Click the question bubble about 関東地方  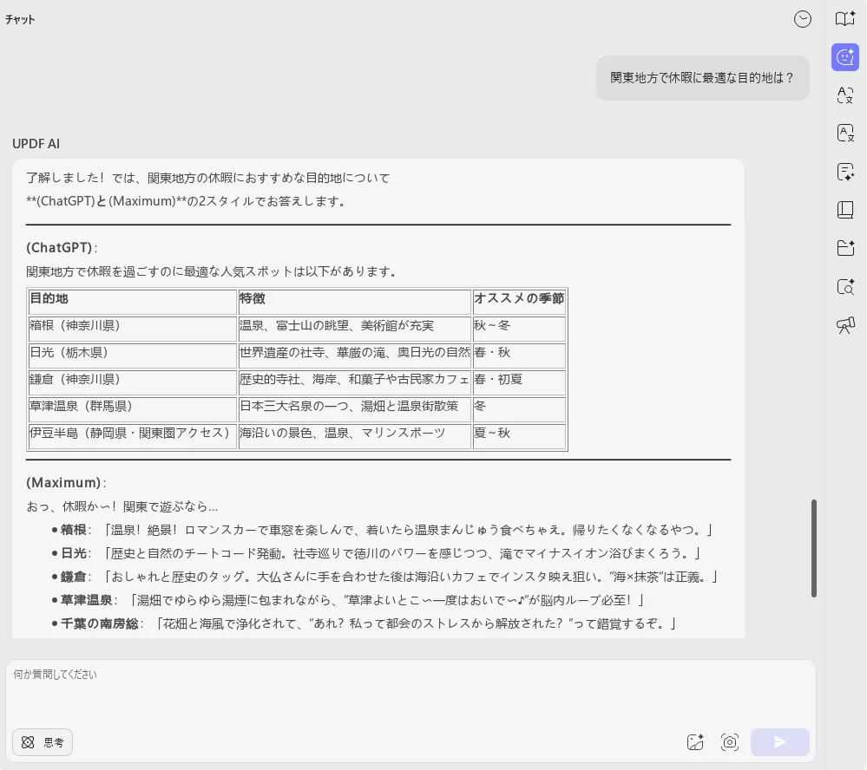click(x=703, y=78)
